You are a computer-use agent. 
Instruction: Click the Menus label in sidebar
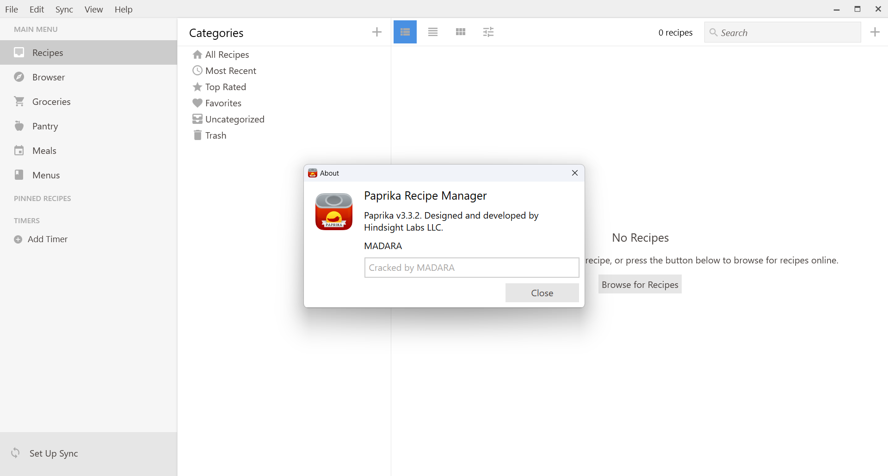[x=46, y=175]
